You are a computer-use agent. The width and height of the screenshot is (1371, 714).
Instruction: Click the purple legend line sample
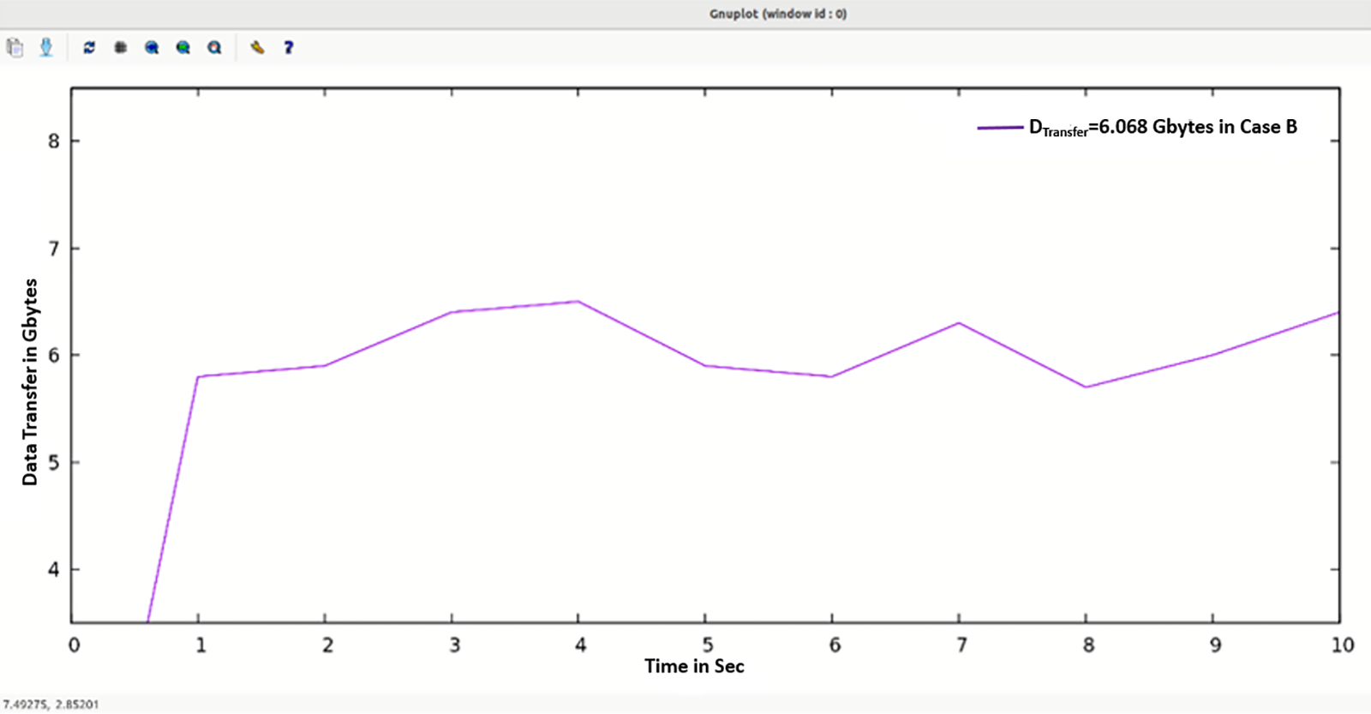(1000, 128)
